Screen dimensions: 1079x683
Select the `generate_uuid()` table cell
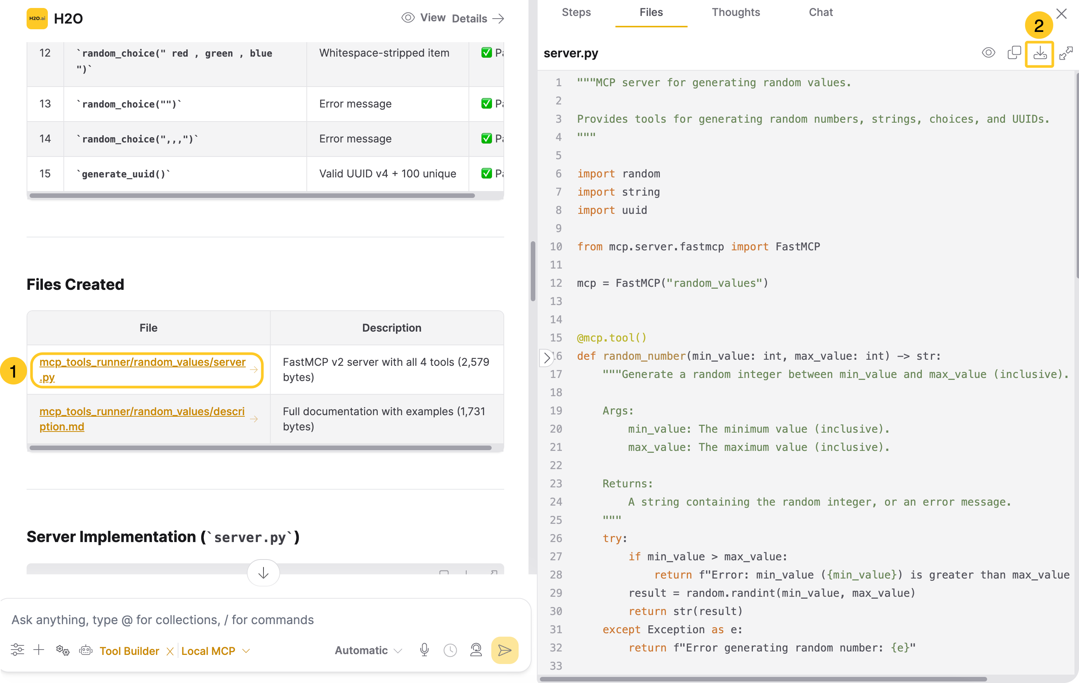185,174
